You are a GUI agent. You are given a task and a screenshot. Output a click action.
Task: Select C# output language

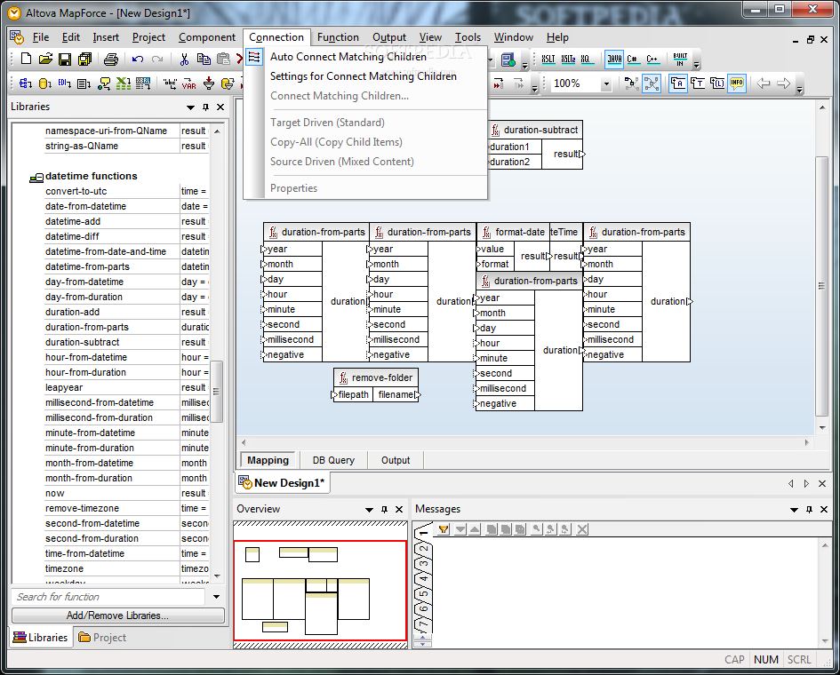pos(633,59)
